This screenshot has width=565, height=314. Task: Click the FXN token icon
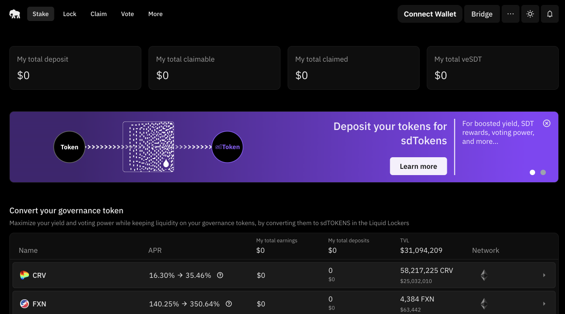(24, 304)
